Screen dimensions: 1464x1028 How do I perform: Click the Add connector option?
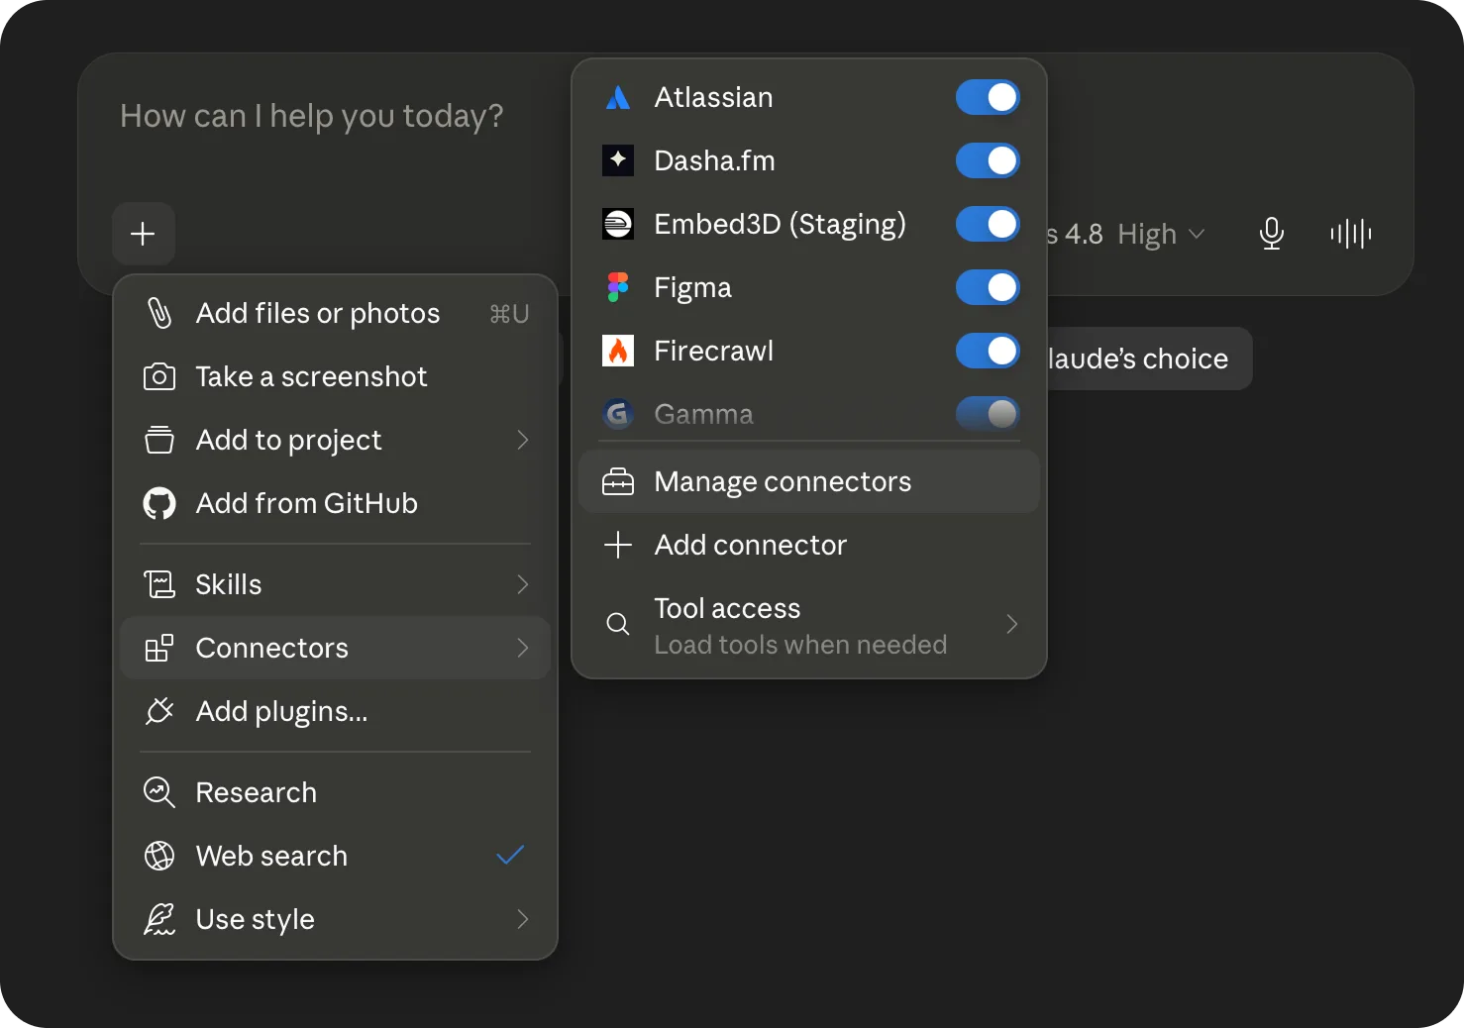click(x=809, y=545)
